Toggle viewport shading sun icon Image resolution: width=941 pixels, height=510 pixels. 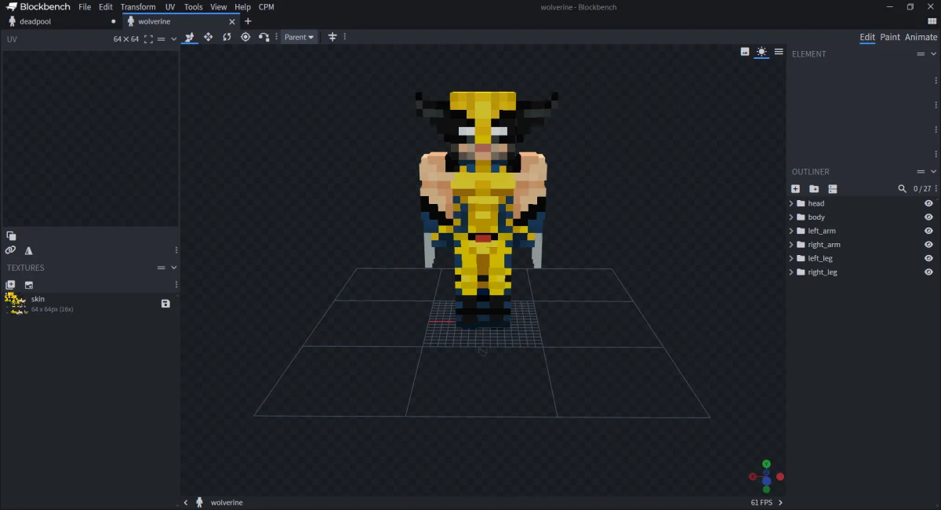tap(761, 52)
